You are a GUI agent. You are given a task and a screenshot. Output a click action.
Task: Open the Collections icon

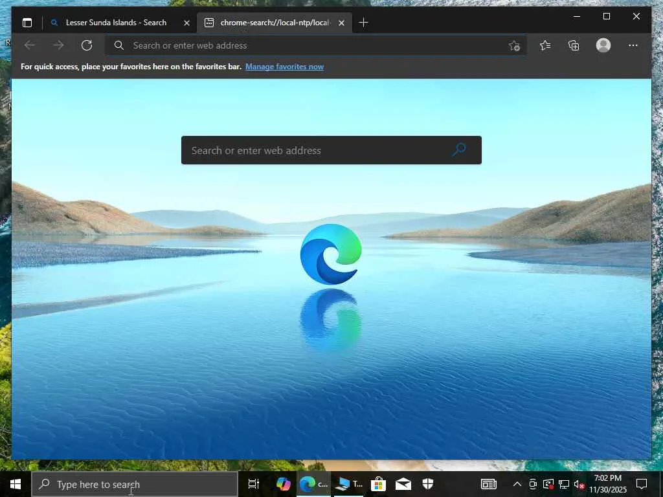pos(574,45)
